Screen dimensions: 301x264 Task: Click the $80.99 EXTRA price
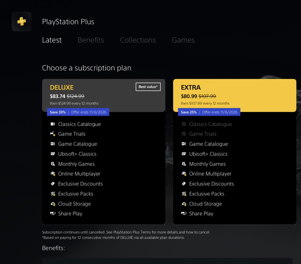tap(189, 96)
